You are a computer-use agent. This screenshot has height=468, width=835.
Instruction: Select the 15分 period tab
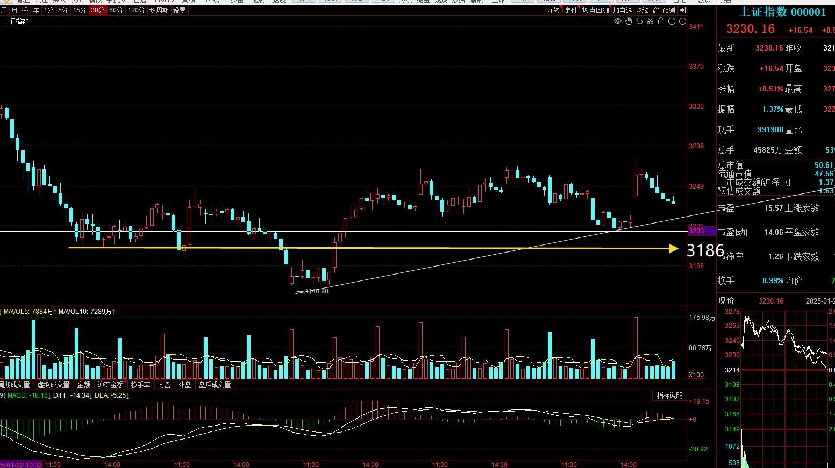[x=80, y=10]
